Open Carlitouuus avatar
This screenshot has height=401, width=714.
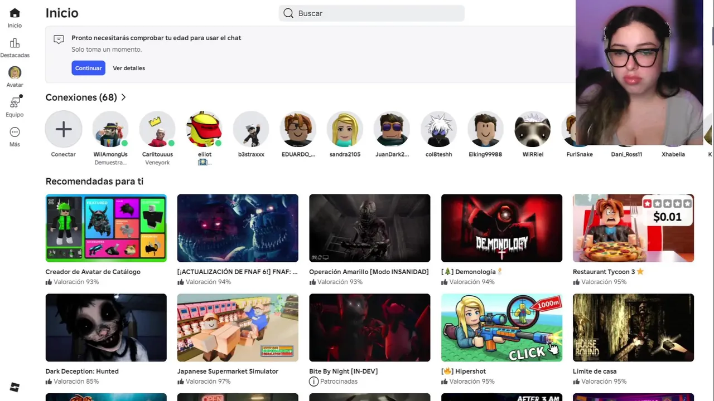(x=157, y=129)
